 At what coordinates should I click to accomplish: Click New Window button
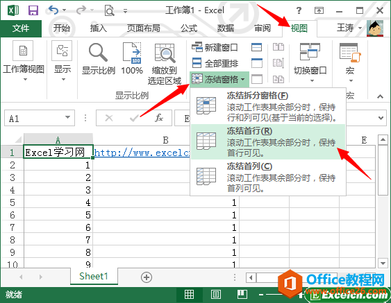click(x=215, y=47)
